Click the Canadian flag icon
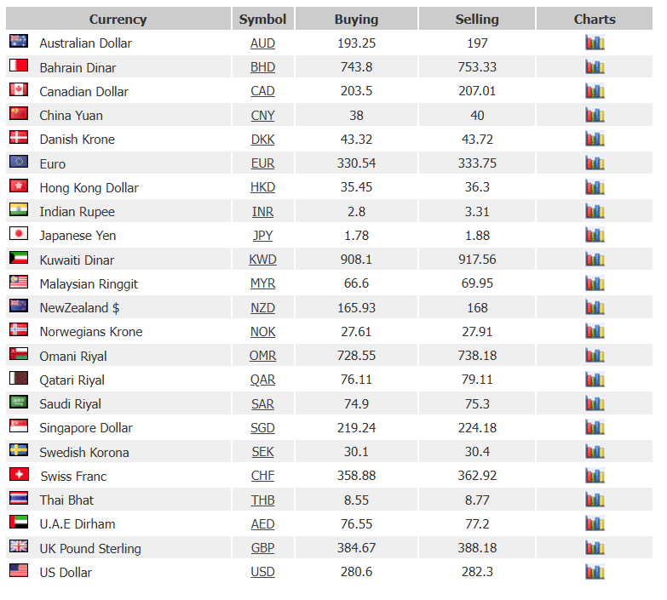 point(19,89)
